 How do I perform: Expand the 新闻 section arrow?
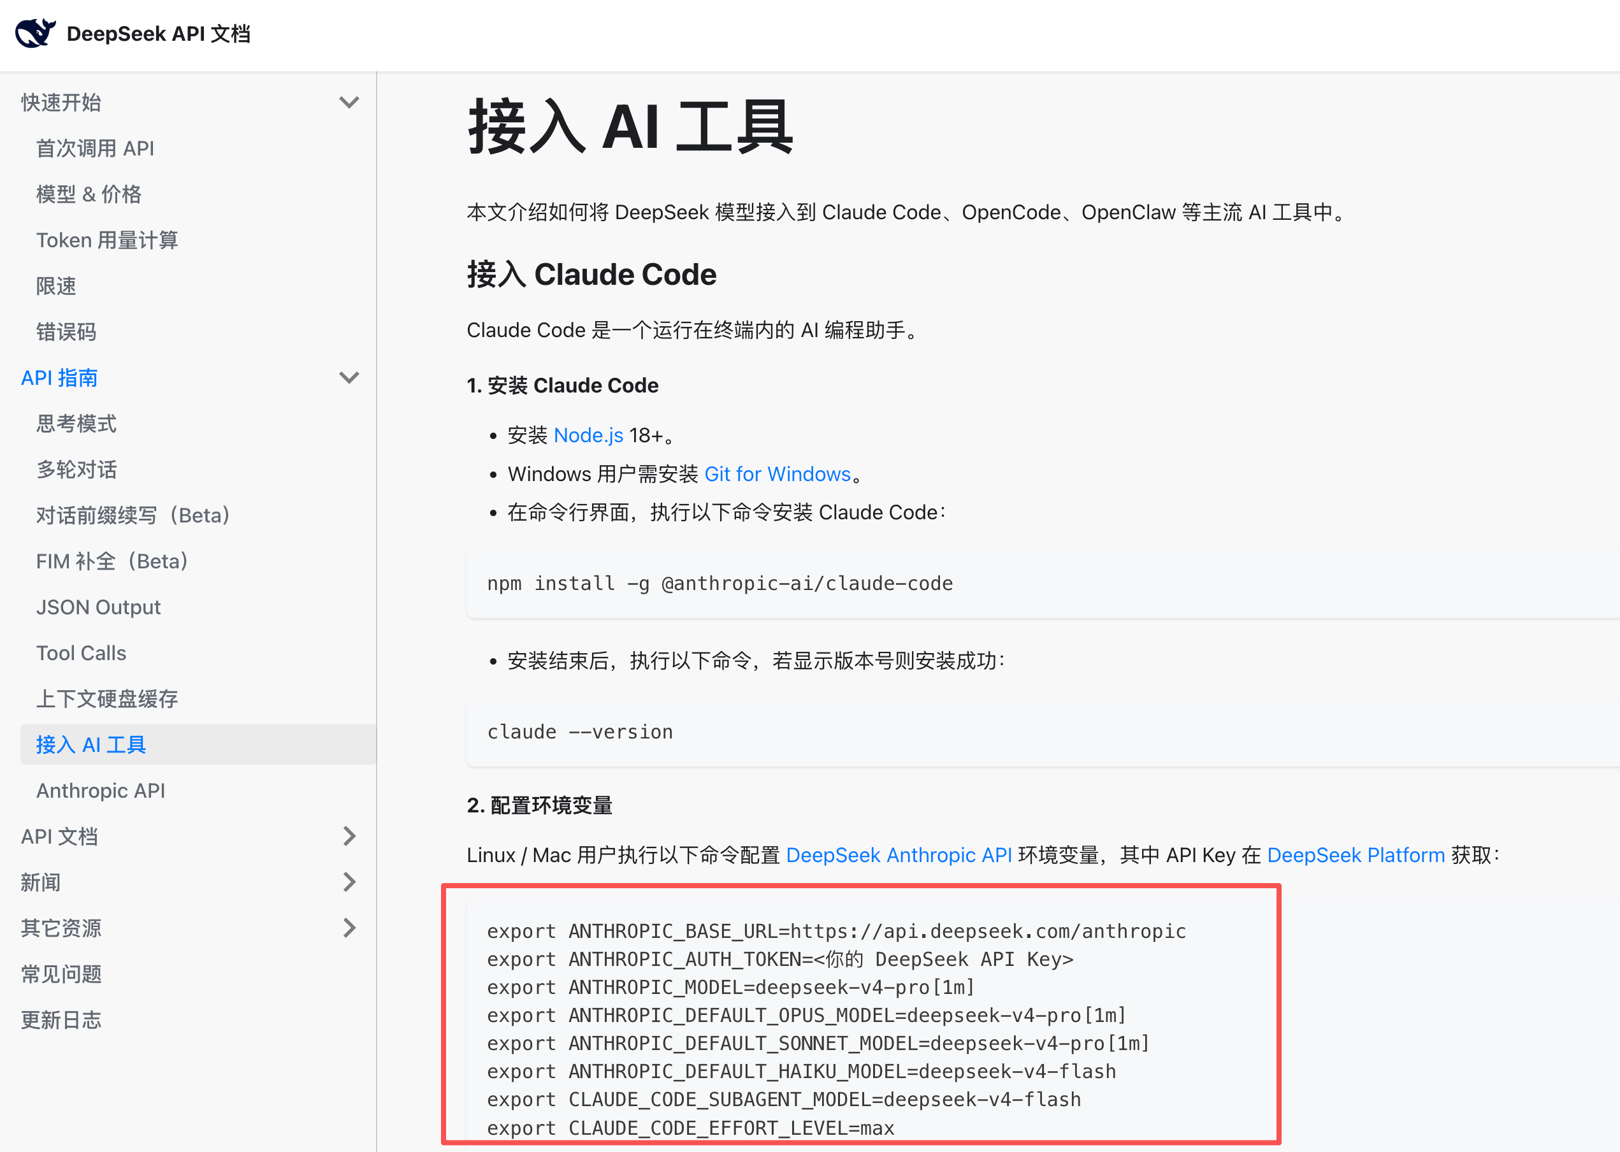[349, 882]
